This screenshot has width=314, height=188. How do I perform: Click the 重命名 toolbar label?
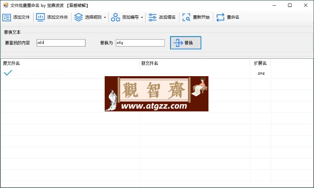(233, 17)
